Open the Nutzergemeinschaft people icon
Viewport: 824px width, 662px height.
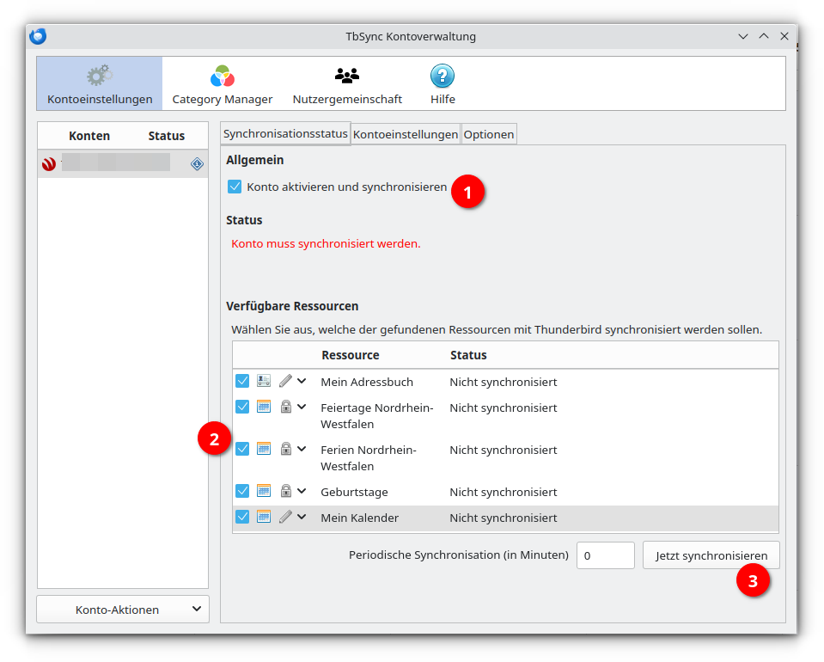[347, 77]
